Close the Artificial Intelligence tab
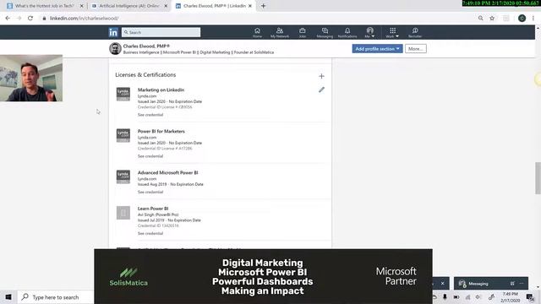The height and width of the screenshot is (304, 541). pos(166,6)
